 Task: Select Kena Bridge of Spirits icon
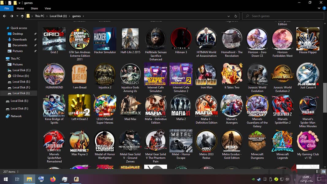[54, 106]
